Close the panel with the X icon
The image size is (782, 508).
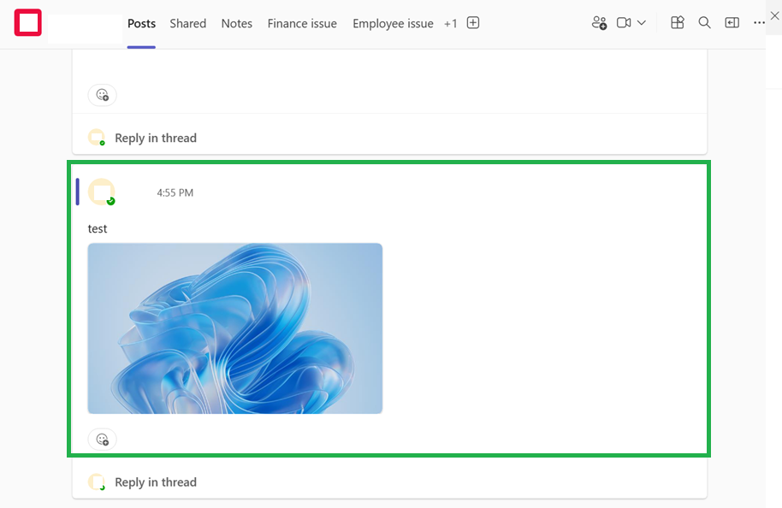tap(774, 15)
